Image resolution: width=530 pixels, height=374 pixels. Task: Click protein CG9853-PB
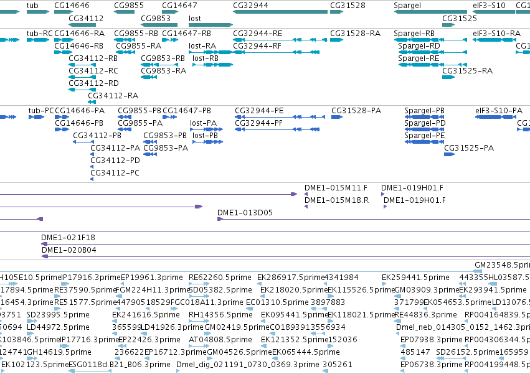point(150,142)
